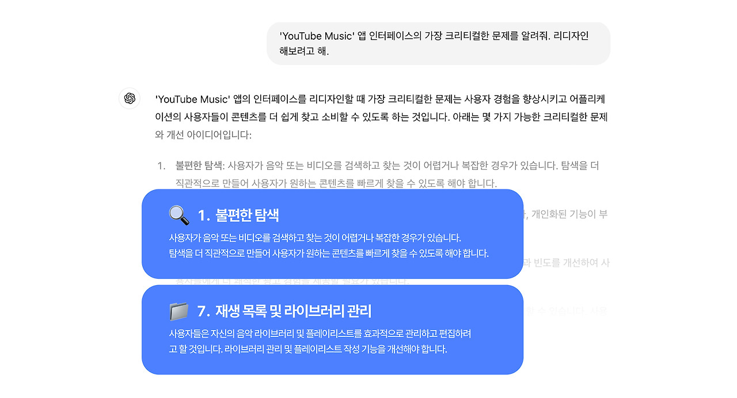Click the '1. 불편한 탐색' card heading
Image resolution: width=737 pixels, height=398 pixels.
click(x=238, y=215)
